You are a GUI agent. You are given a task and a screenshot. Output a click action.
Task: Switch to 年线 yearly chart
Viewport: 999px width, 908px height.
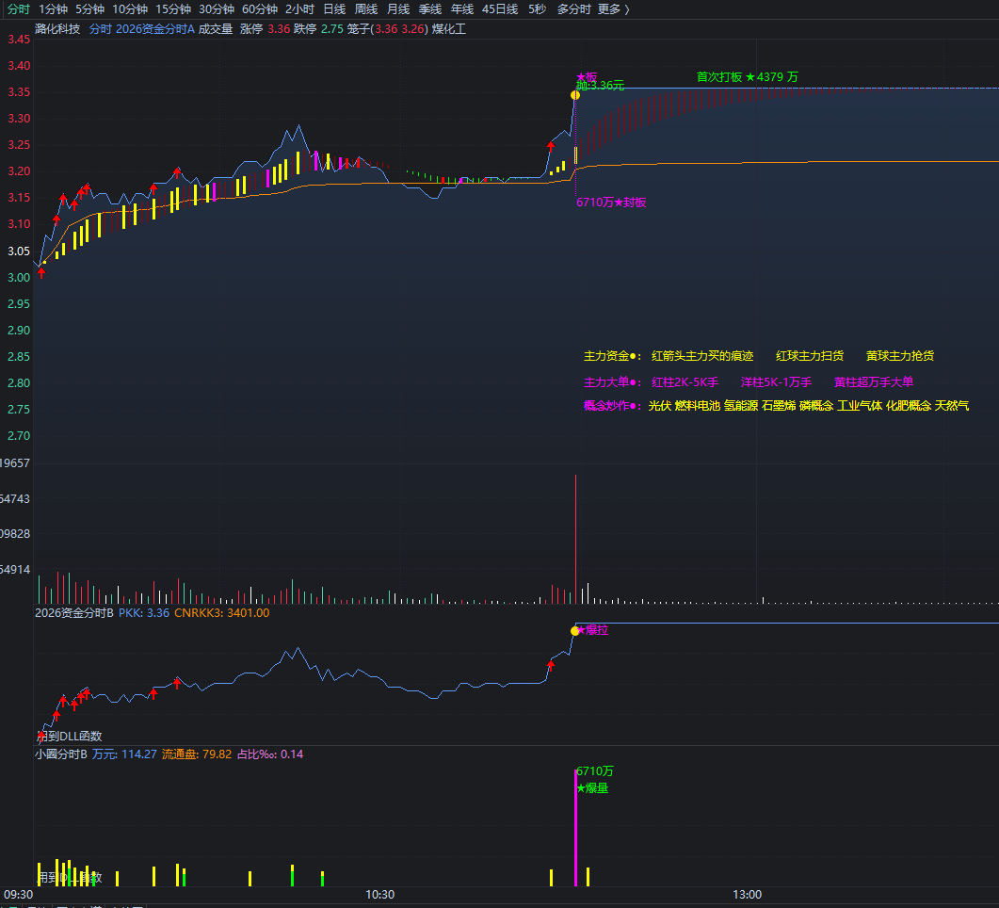click(x=462, y=8)
